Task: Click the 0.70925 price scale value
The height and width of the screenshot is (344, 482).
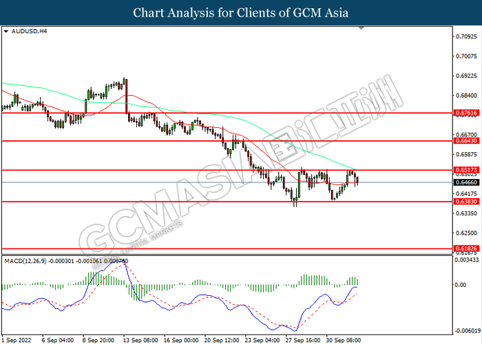Action: [466, 36]
